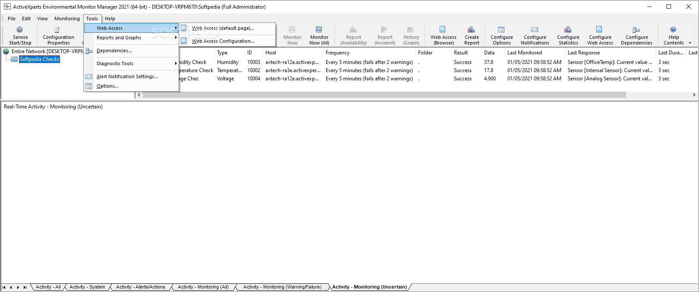Open Configure Notifications envelope icon
The image size is (699, 292).
coord(535,29)
